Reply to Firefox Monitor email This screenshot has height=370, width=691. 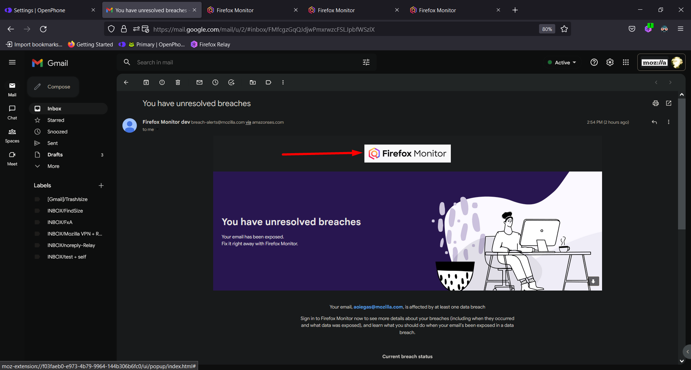[x=654, y=122]
